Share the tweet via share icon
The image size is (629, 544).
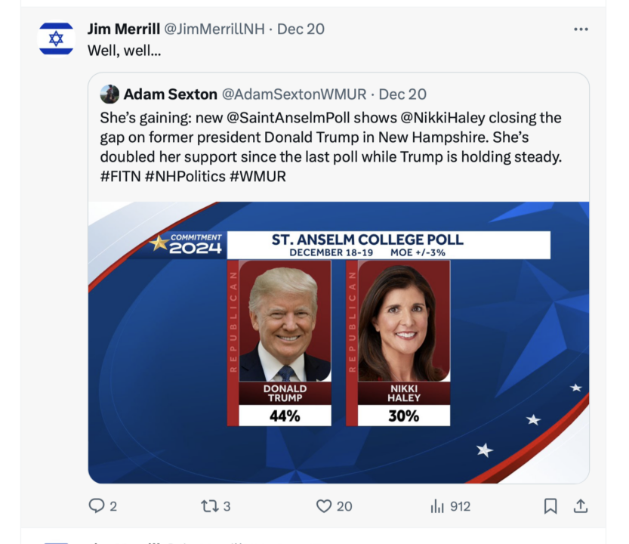click(580, 506)
